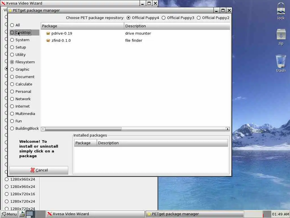
Task: Select the Personal category
Action: point(21,92)
